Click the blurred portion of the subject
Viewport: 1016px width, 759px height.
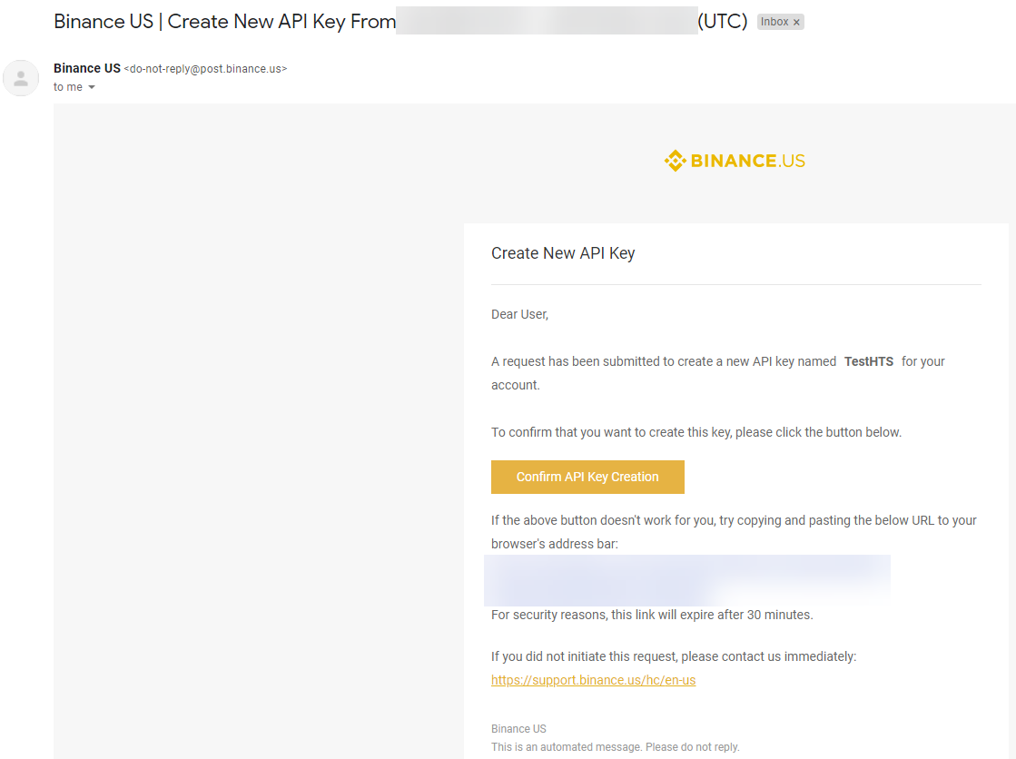(545, 21)
